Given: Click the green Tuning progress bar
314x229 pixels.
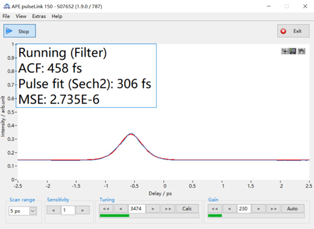Looking at the screenshot, I should tap(149, 215).
